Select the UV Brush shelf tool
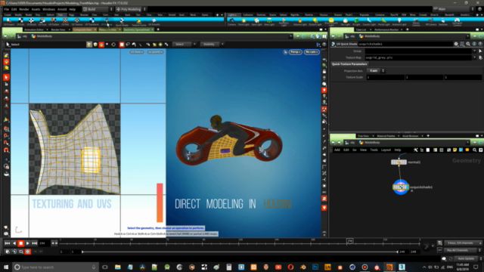The image size is (484, 272). coord(31,22)
